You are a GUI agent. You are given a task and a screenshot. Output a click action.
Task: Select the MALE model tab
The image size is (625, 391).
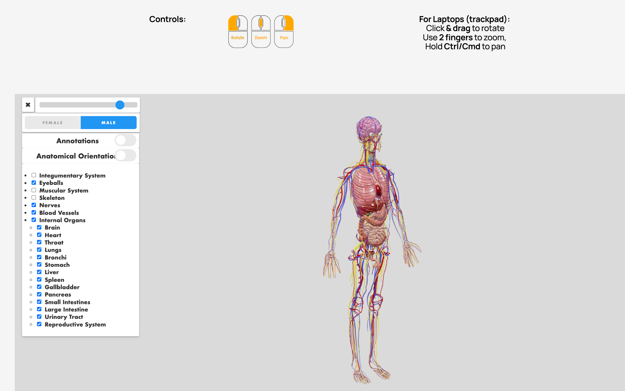click(x=109, y=123)
